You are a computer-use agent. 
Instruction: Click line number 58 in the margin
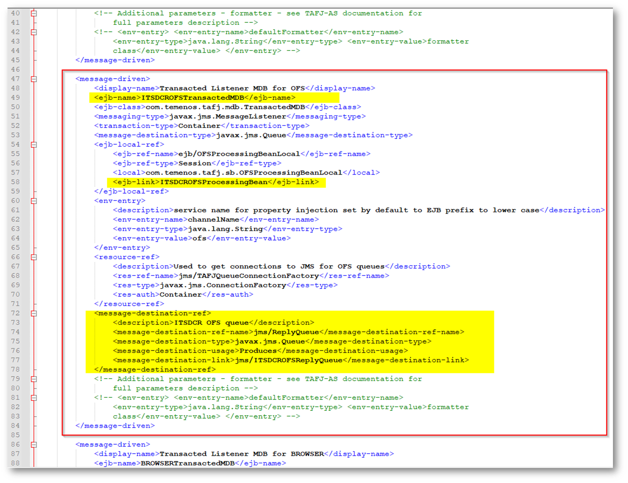click(x=15, y=182)
